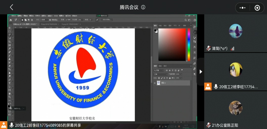Select the Dodge tool
The image size is (267, 129).
point(10,76)
